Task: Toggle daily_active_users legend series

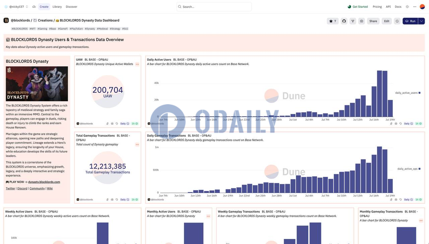Action: tap(408, 93)
